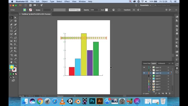This screenshot has height=106, width=188.
Task: Select the Line Segment tool
Action: pyautogui.click(x=15, y=28)
